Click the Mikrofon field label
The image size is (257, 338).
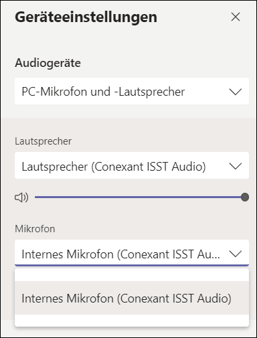coord(35,229)
